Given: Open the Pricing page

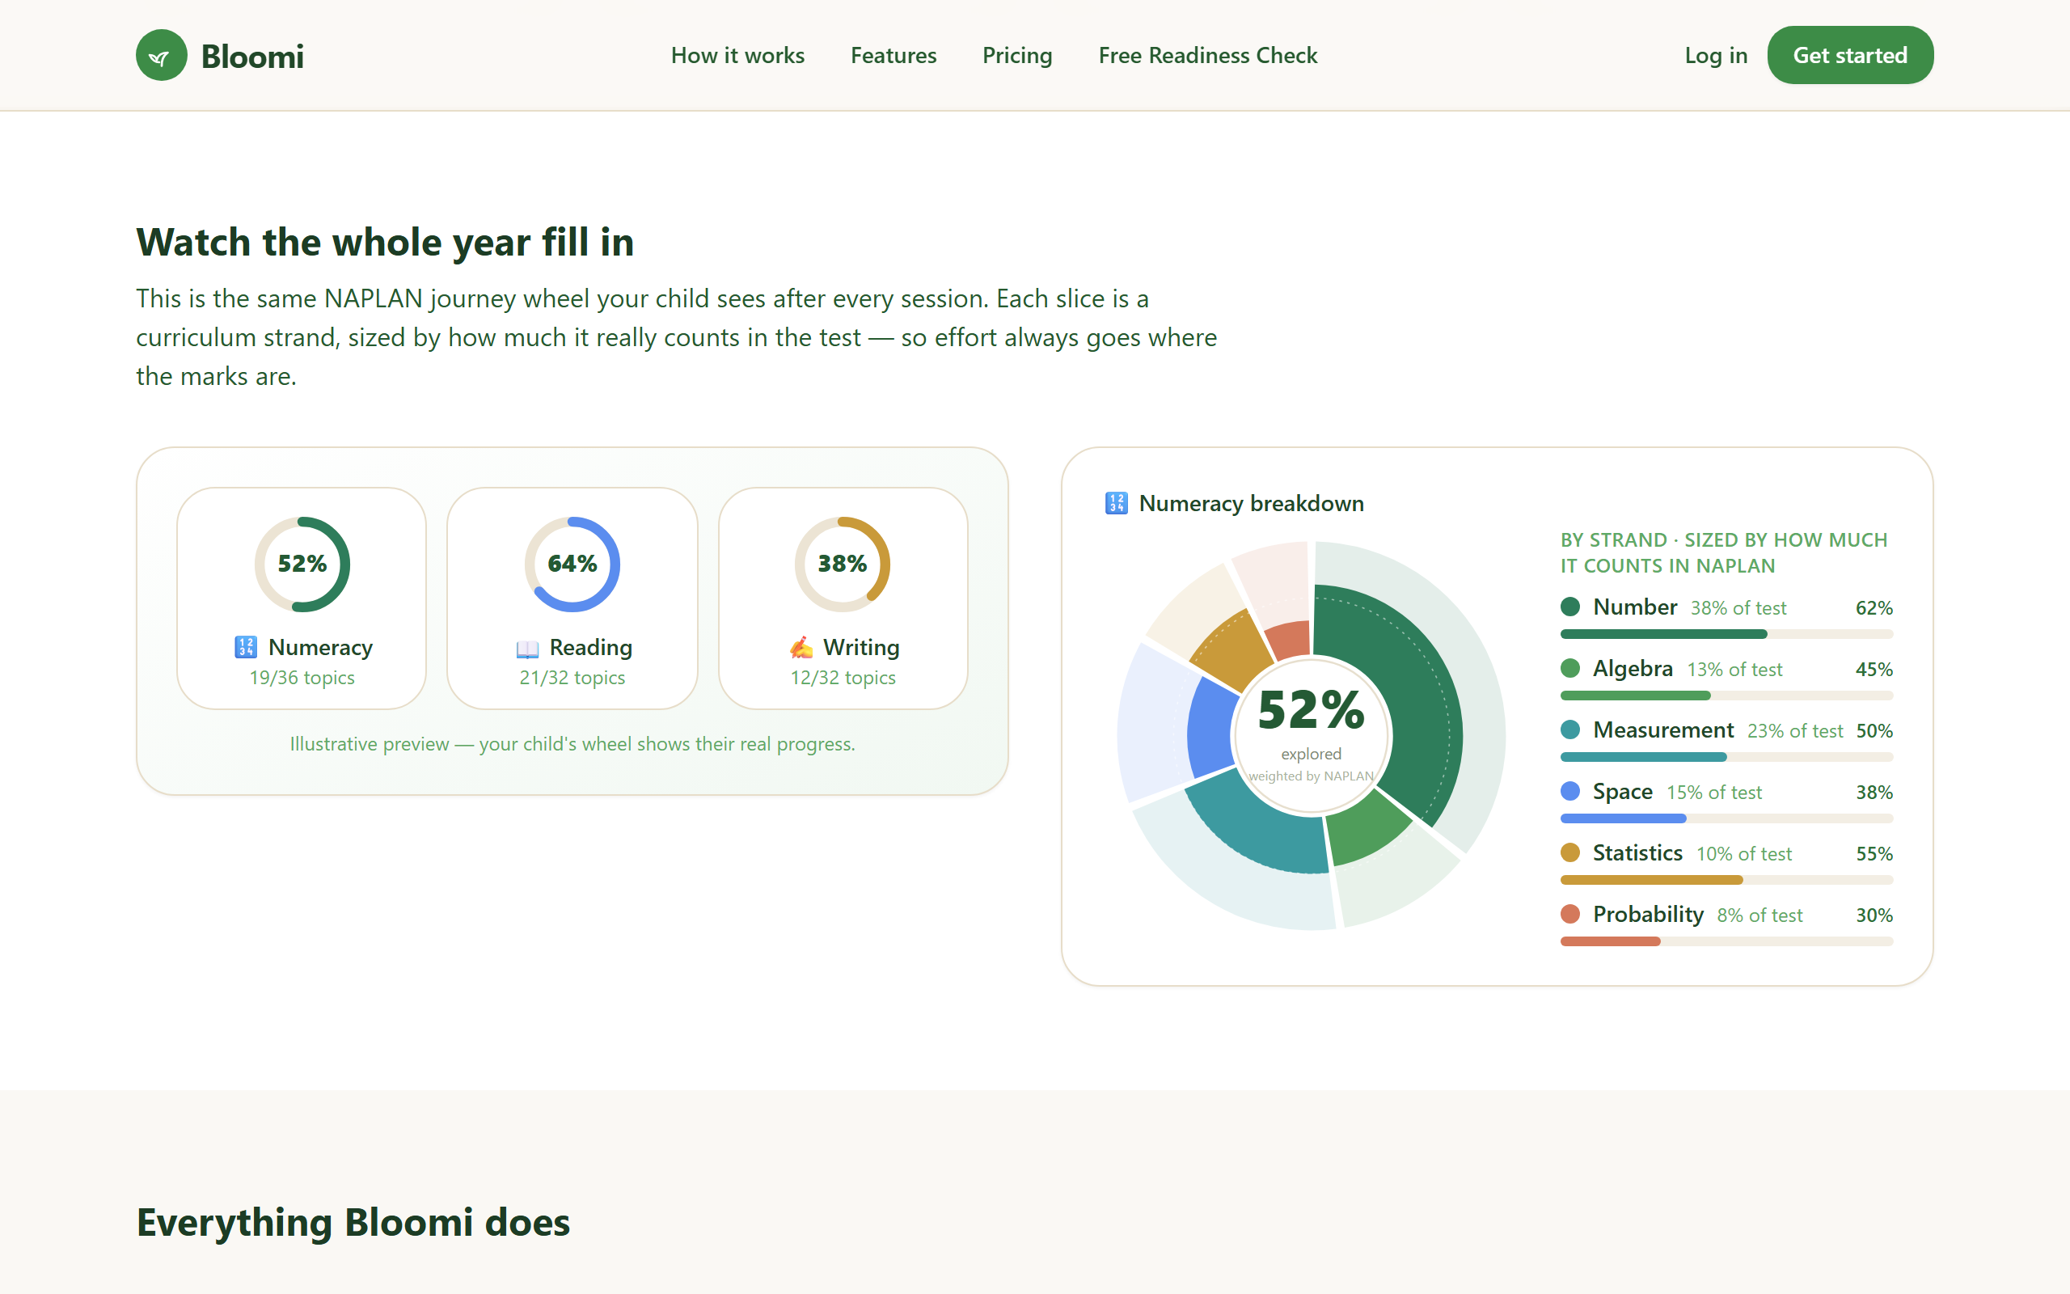Looking at the screenshot, I should click(1017, 56).
